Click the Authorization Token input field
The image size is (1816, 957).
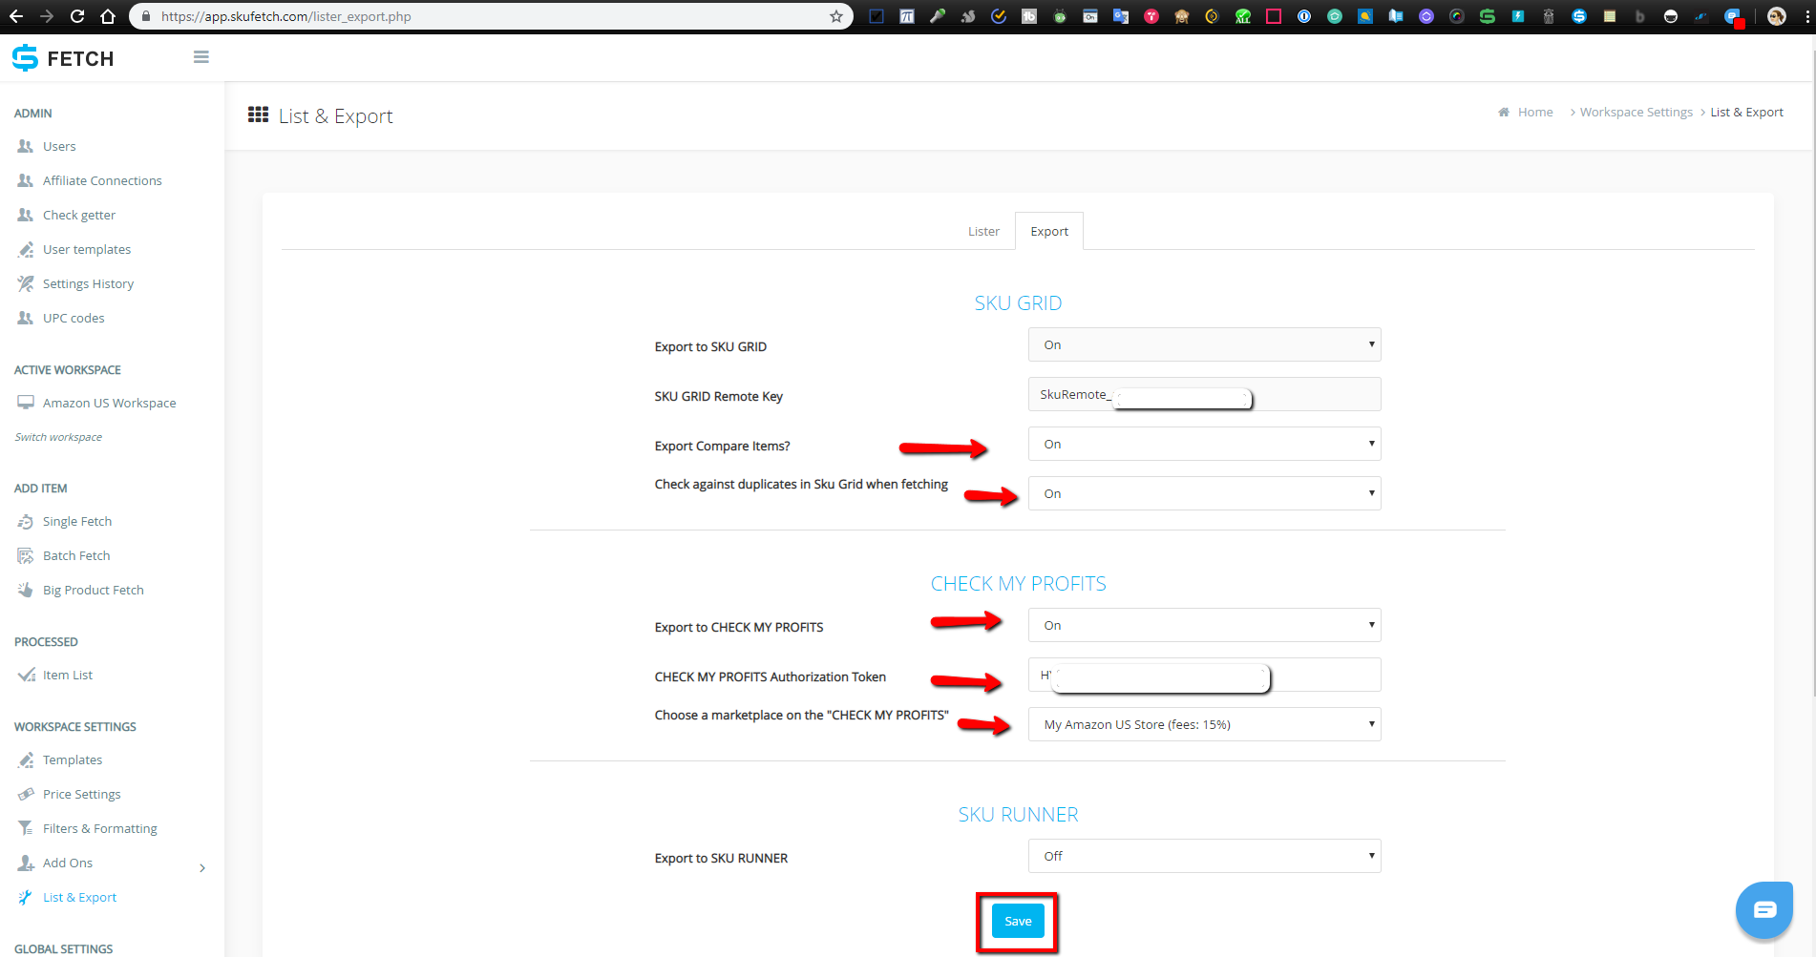1204,675
